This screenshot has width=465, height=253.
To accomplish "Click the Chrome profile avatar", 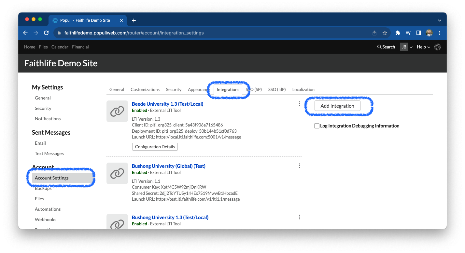I will click(x=429, y=33).
